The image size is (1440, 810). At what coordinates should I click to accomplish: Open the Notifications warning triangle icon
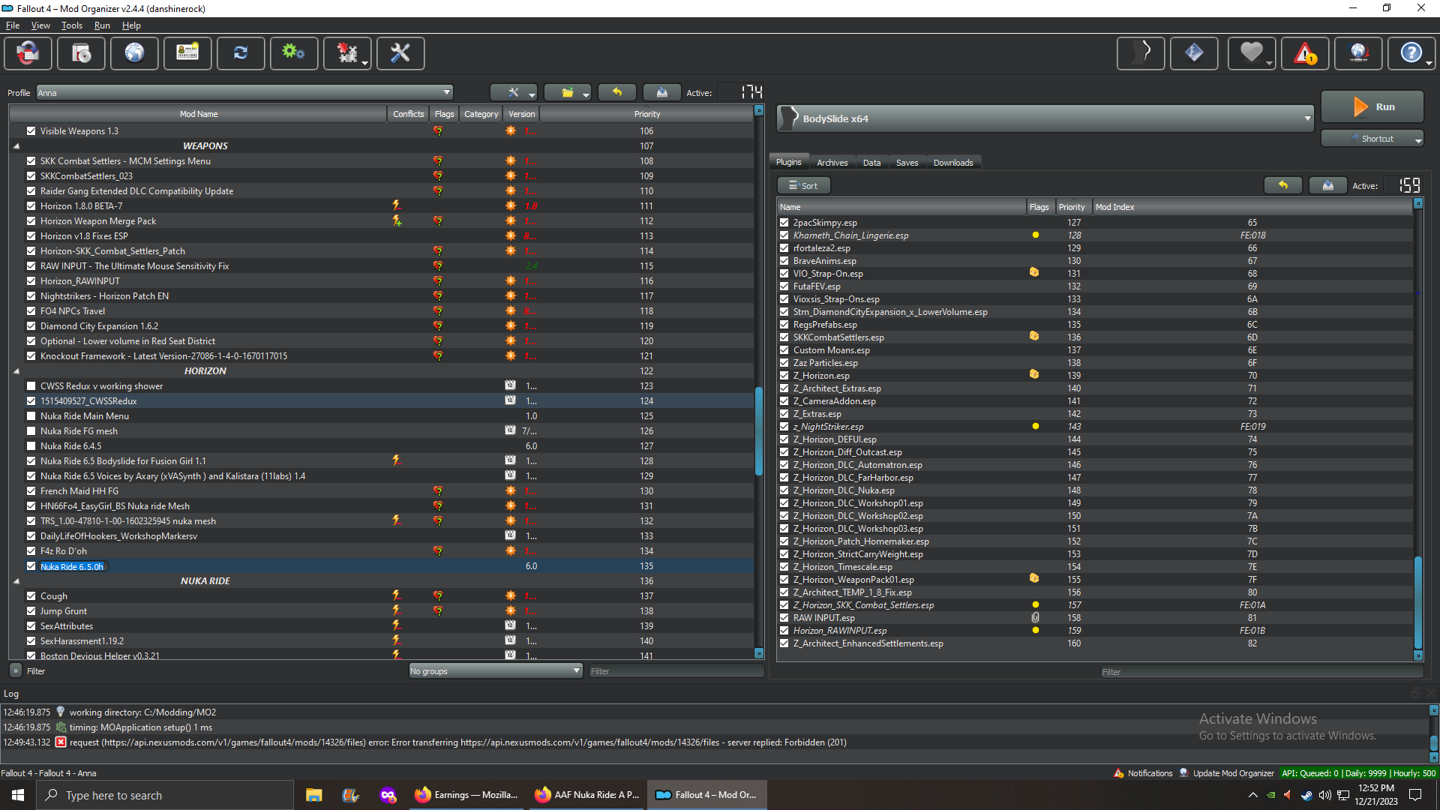(1305, 53)
